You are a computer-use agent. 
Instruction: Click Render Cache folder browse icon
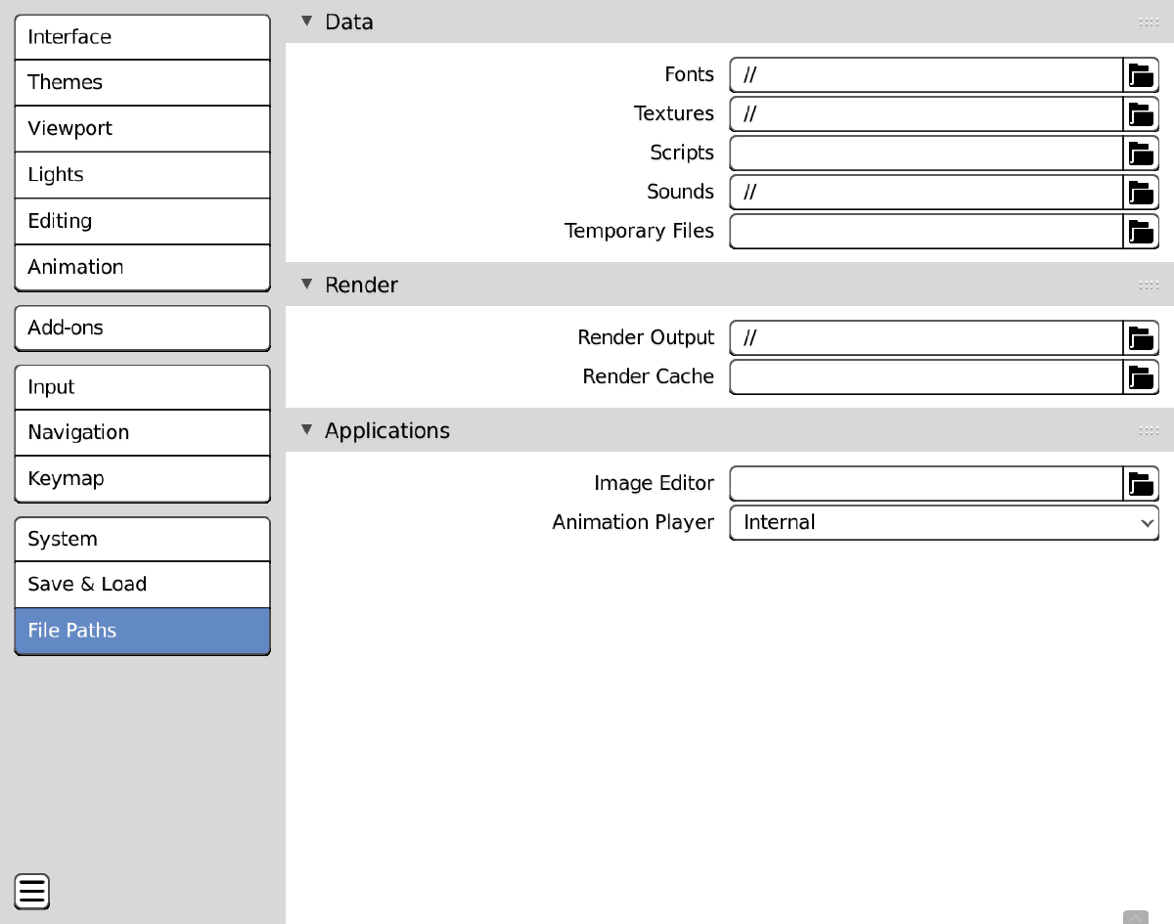pyautogui.click(x=1140, y=377)
